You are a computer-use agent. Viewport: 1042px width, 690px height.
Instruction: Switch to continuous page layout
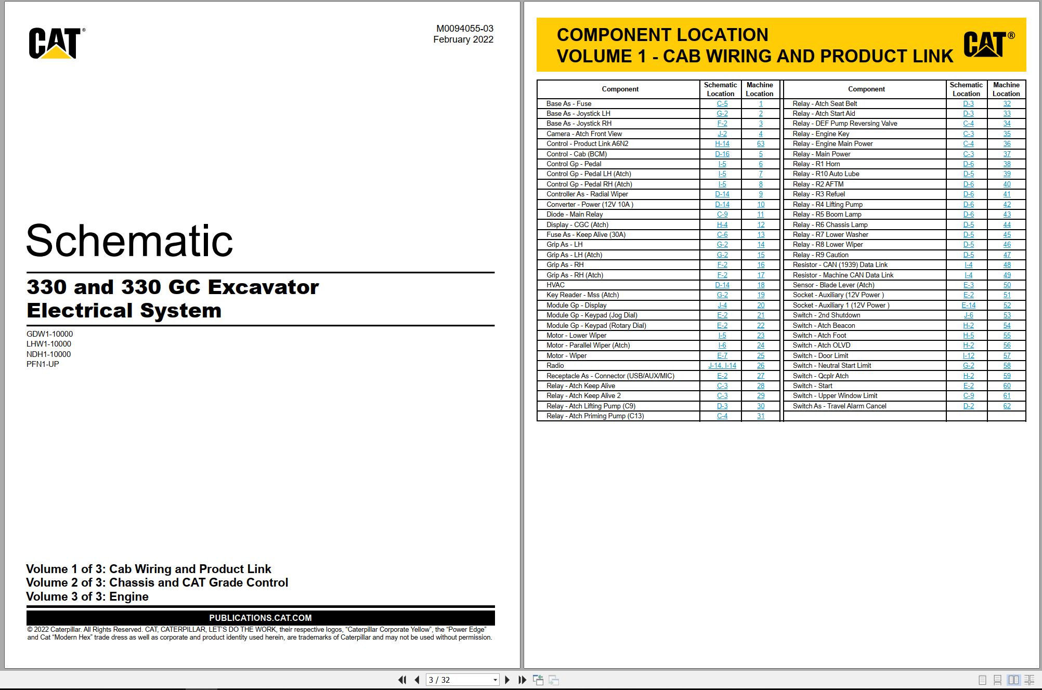997,680
